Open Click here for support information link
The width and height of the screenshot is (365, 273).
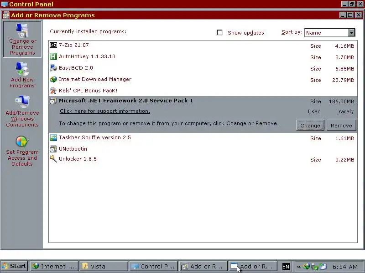click(x=105, y=111)
